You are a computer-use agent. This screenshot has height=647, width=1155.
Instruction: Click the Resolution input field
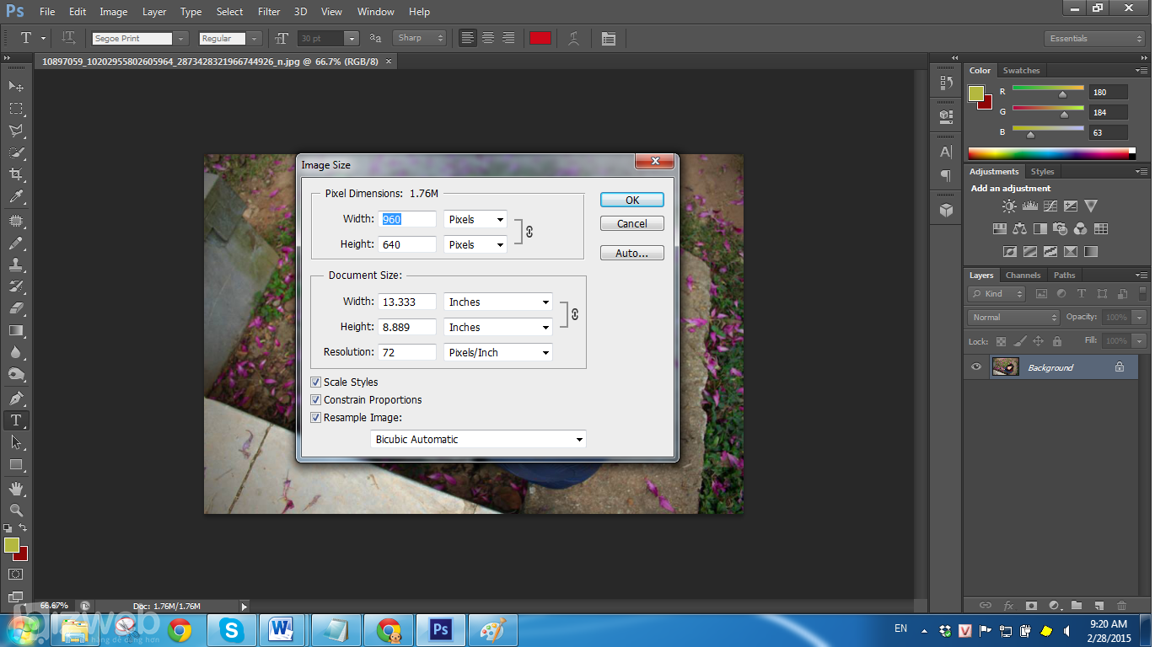pyautogui.click(x=407, y=353)
